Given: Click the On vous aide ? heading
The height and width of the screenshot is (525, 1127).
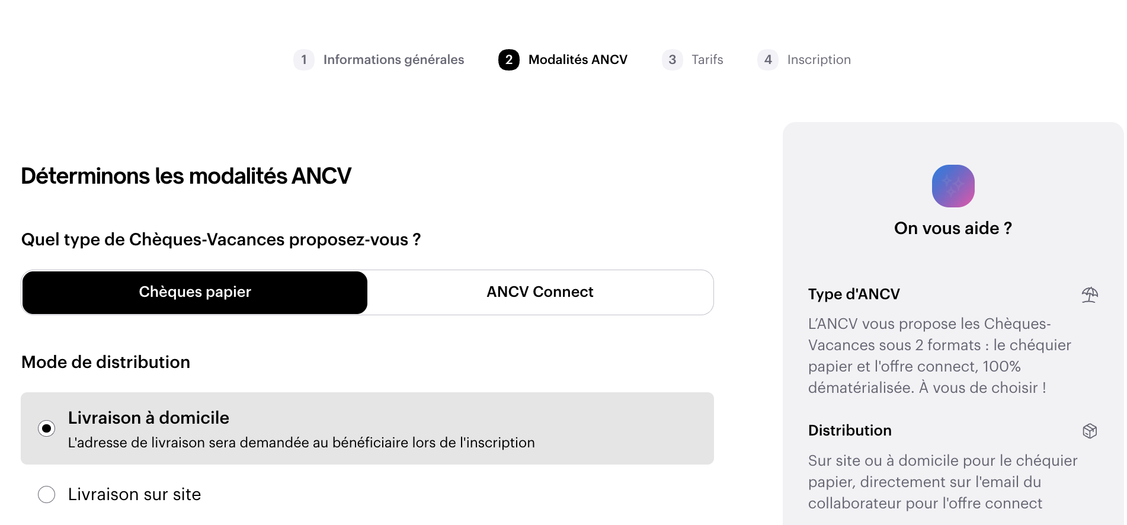Looking at the screenshot, I should click(953, 228).
